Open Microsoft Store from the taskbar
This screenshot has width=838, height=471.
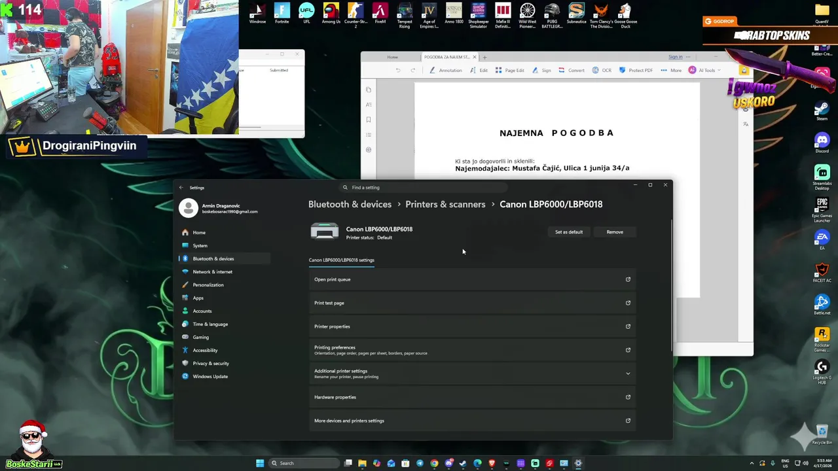(405, 463)
